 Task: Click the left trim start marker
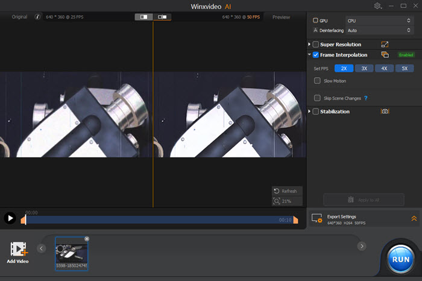tap(24, 219)
